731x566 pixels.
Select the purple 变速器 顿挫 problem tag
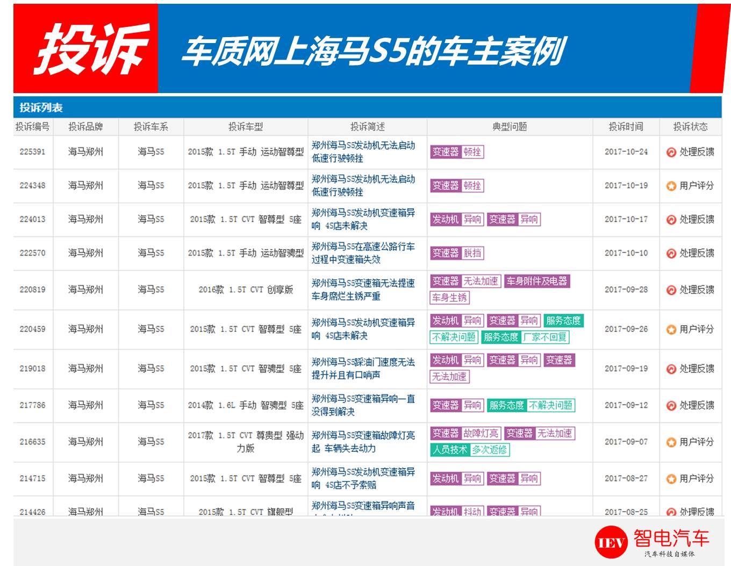point(457,152)
